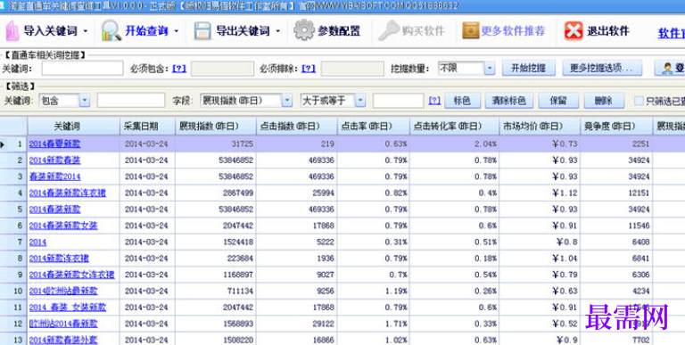Viewport: 685px width, 345px height.
Task: Sort by 竞争度(昨日) column header
Action: click(616, 127)
